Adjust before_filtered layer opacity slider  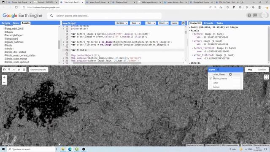(x=237, y=79)
